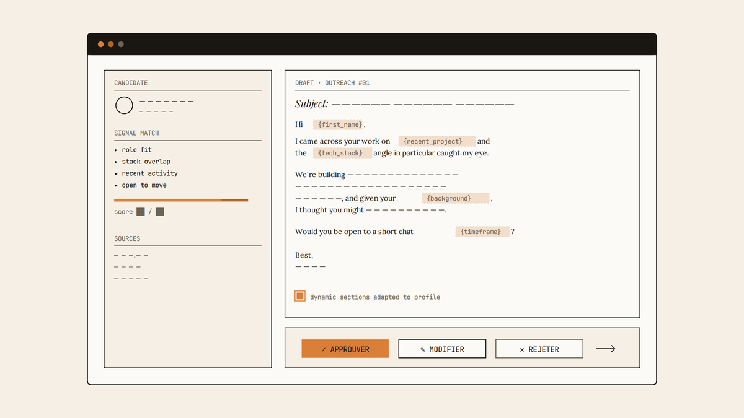This screenshot has width=744, height=418.
Task: Click the Subject line of the draft
Action: point(404,104)
